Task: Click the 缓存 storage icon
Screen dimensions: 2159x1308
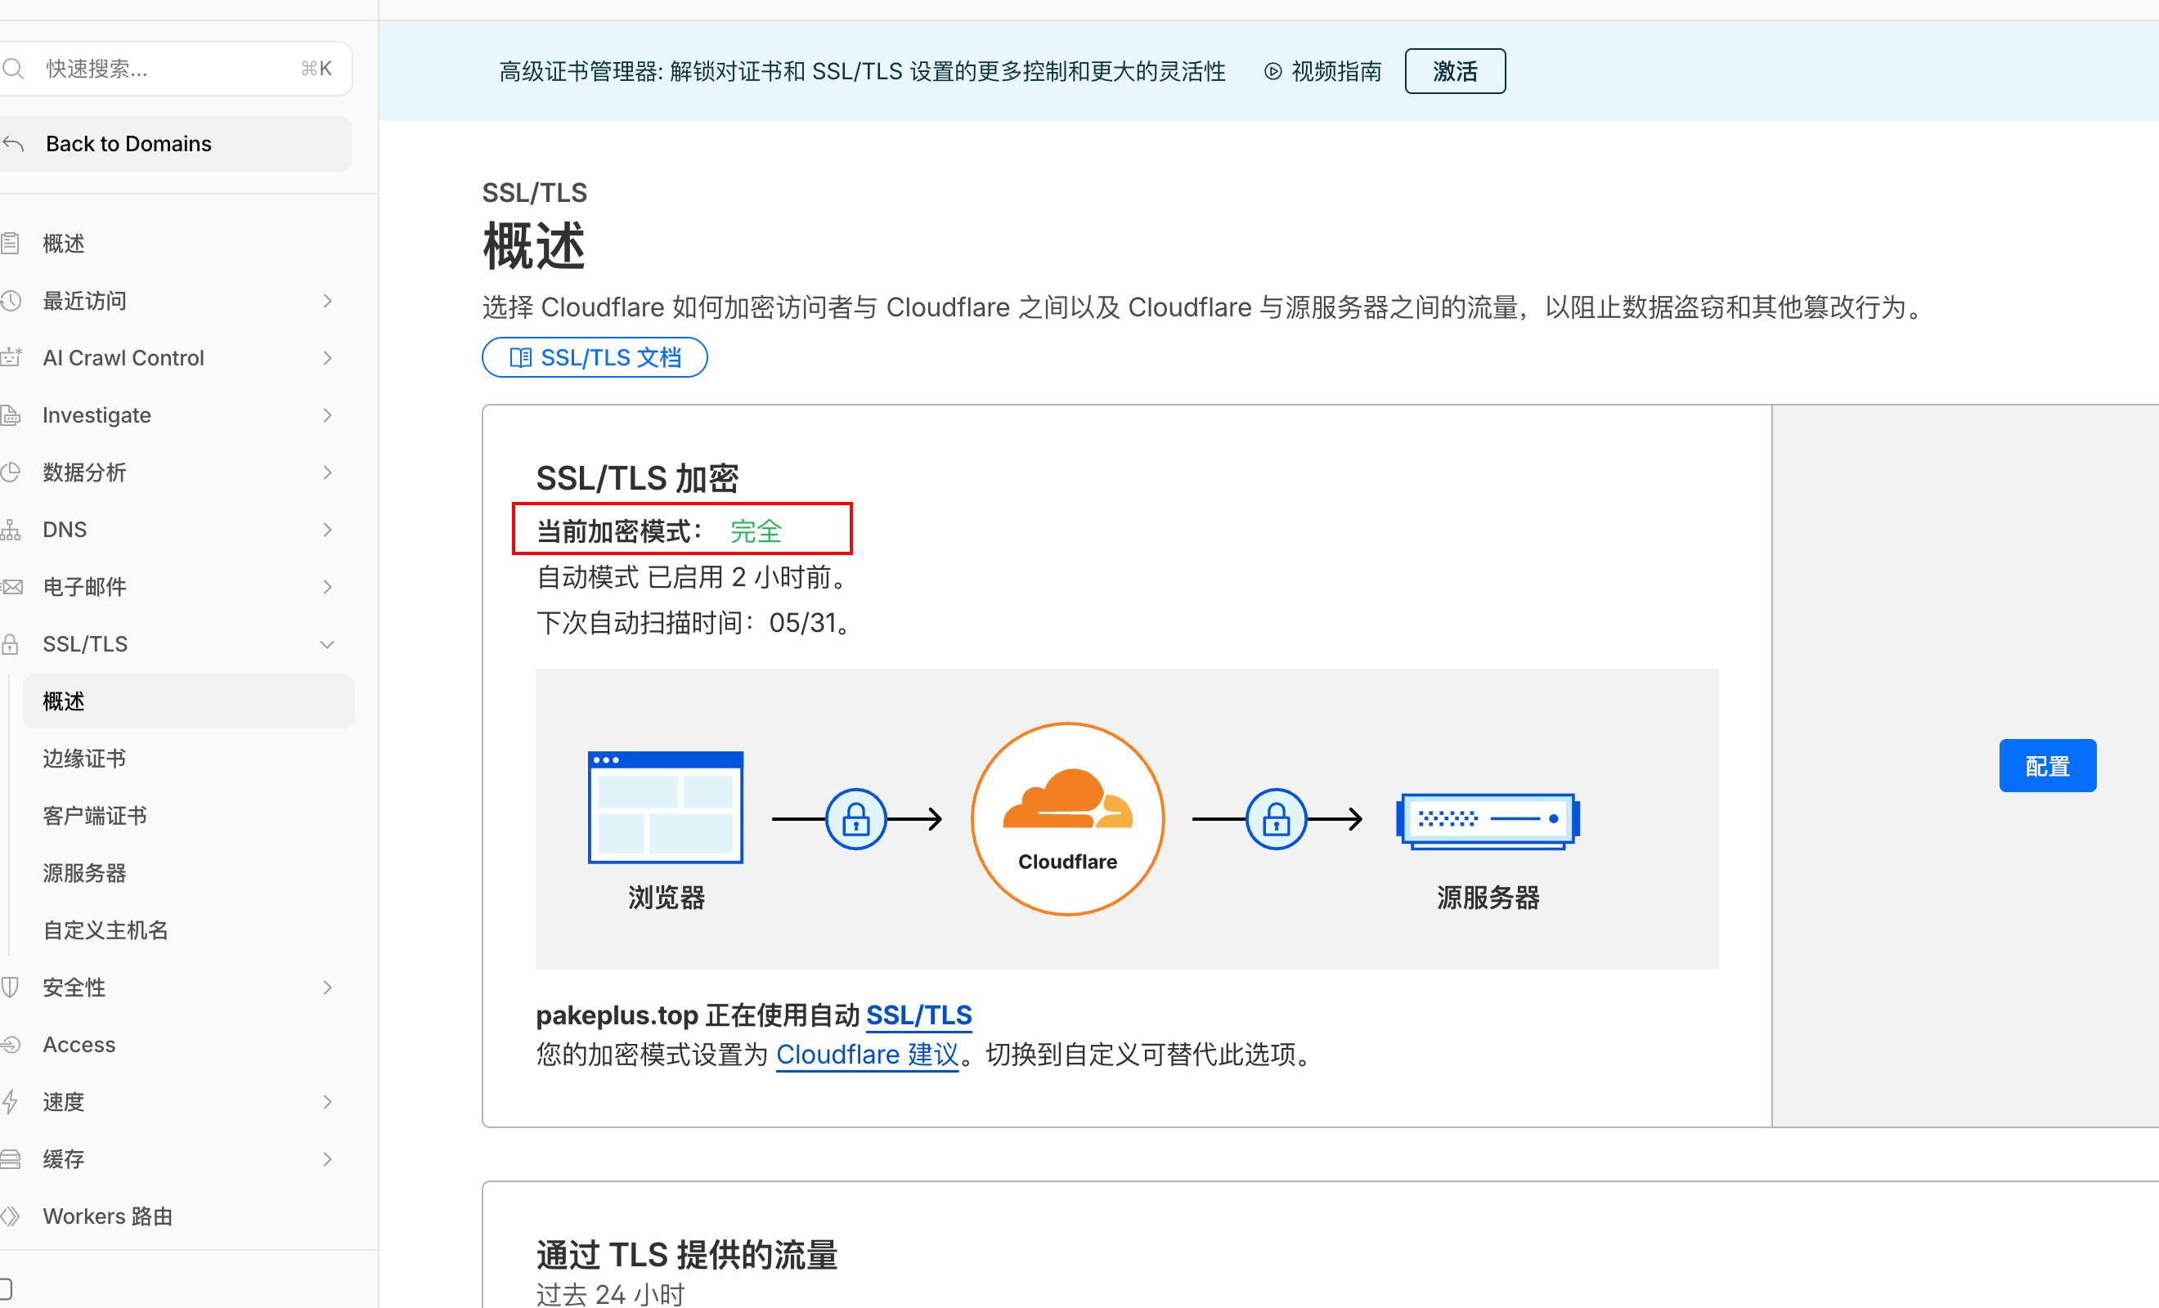Action: (x=11, y=1160)
